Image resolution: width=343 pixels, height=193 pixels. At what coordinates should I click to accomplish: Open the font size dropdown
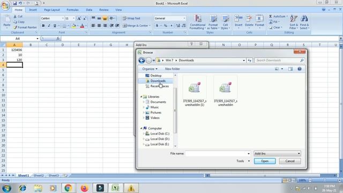pyautogui.click(x=73, y=18)
